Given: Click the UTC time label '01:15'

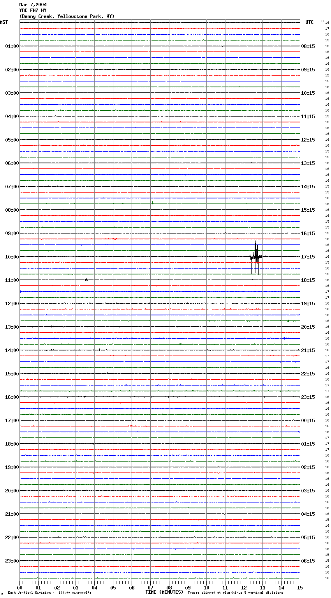Looking at the screenshot, I should coord(308,444).
